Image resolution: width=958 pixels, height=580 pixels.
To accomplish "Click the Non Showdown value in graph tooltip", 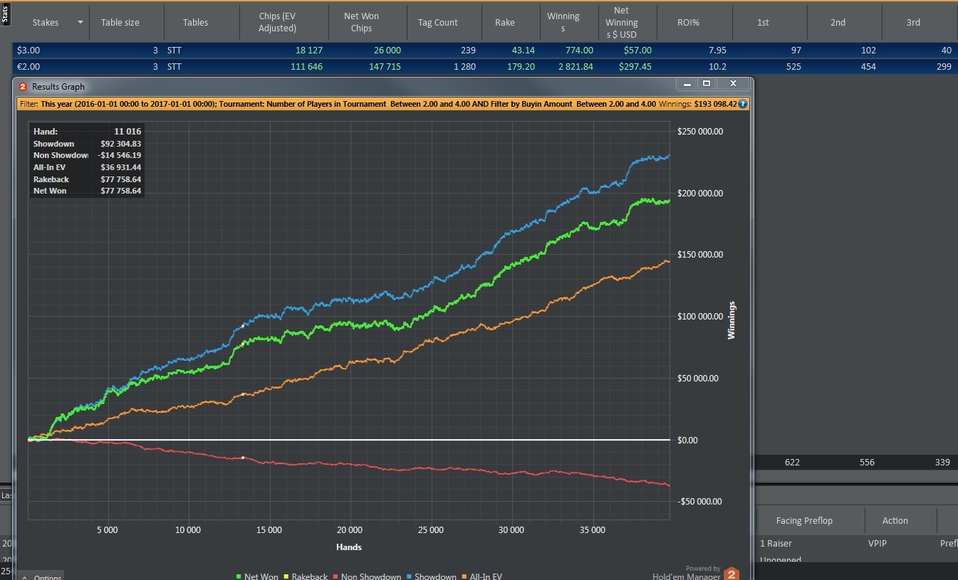I will tap(119, 155).
